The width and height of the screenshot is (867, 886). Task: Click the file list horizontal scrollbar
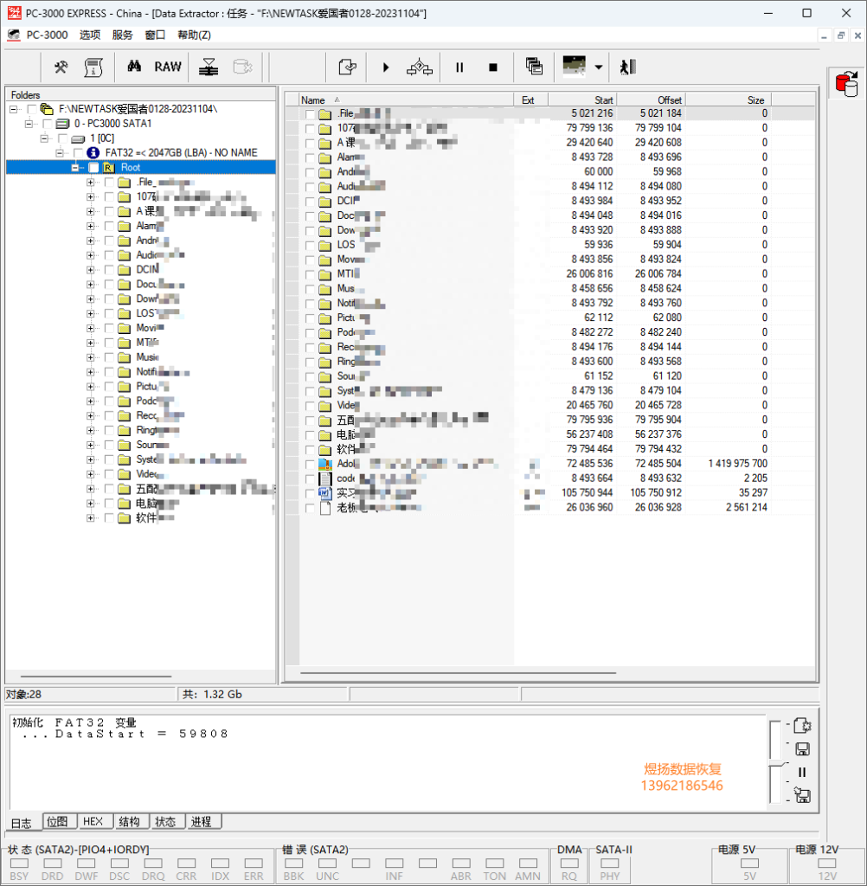click(x=458, y=673)
